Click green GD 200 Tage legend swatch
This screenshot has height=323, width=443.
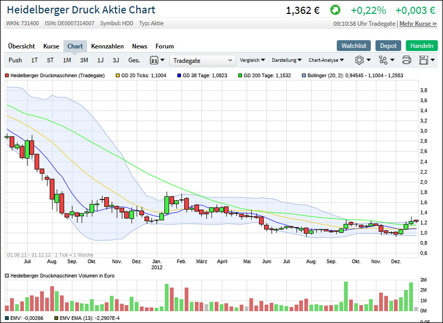tap(240, 76)
